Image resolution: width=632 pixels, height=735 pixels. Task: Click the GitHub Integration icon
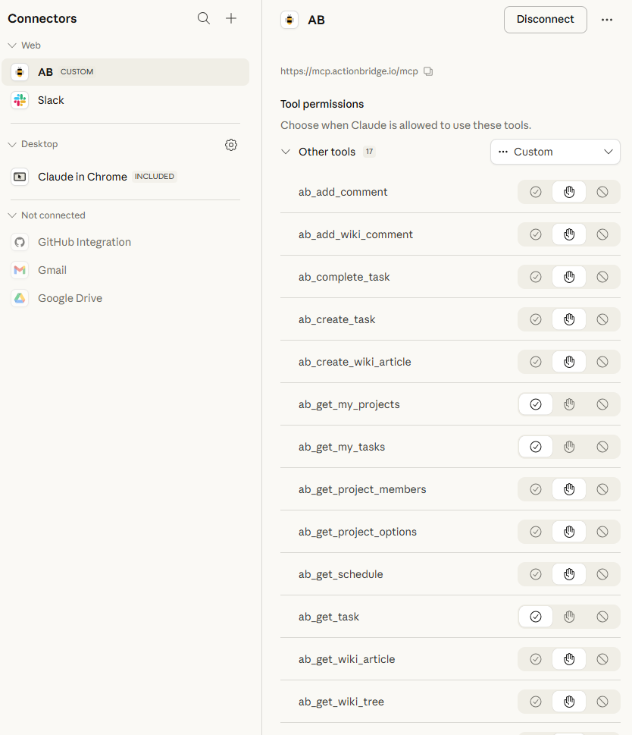pos(19,241)
